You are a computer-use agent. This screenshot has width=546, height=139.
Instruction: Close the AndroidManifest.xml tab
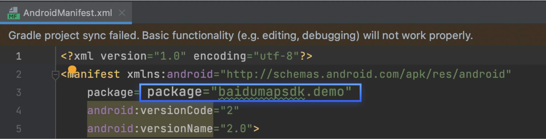pyautogui.click(x=122, y=13)
